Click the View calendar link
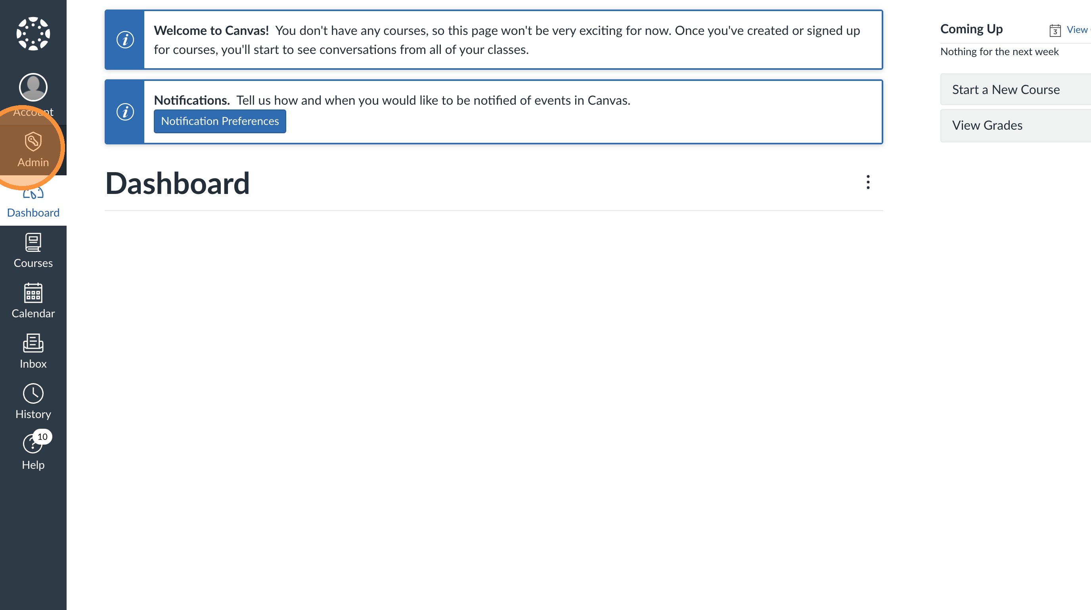This screenshot has height=610, width=1091. 1077,30
